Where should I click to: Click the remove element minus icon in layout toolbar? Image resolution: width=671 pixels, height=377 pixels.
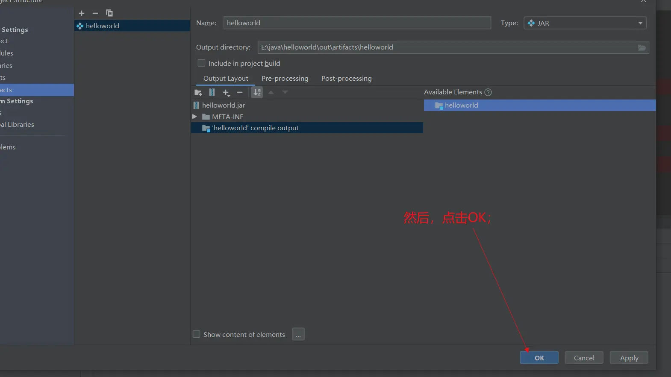[x=240, y=93]
